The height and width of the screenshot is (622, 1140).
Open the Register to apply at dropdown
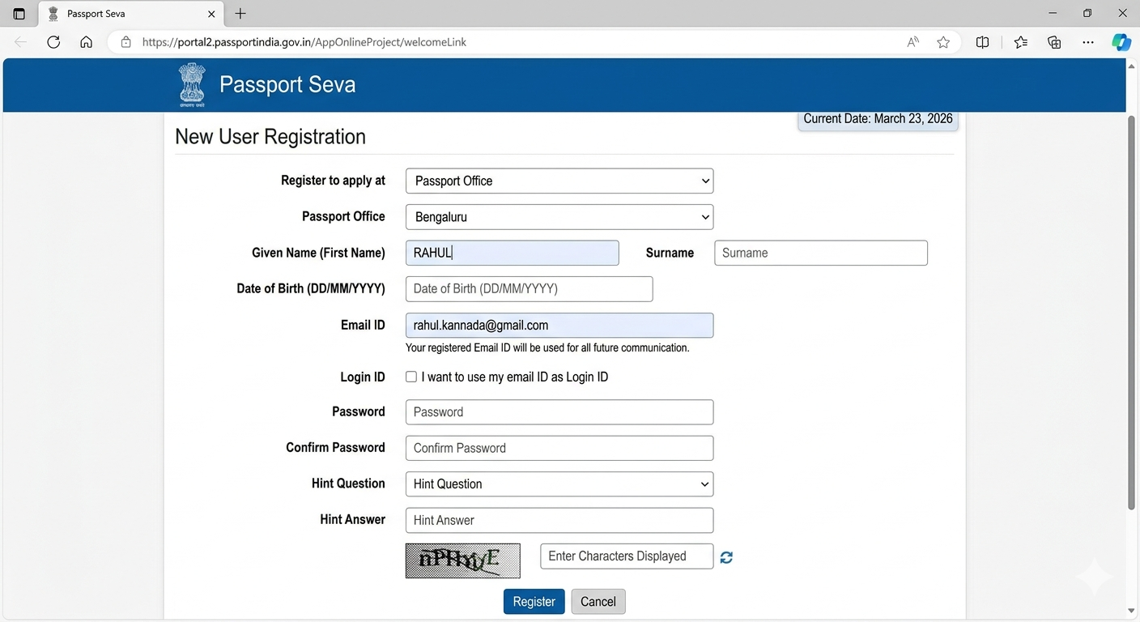(x=559, y=181)
